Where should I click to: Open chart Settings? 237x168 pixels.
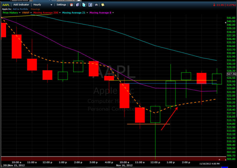[x=61, y=5]
